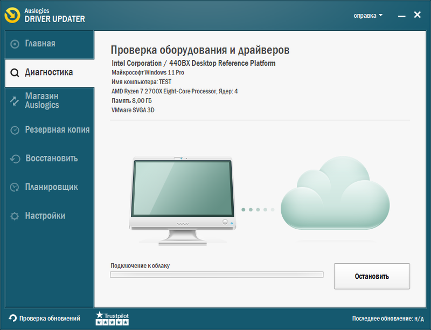This screenshot has width=431, height=330.
Task: Click the Trustpilot star rating badge
Action: tap(112, 319)
